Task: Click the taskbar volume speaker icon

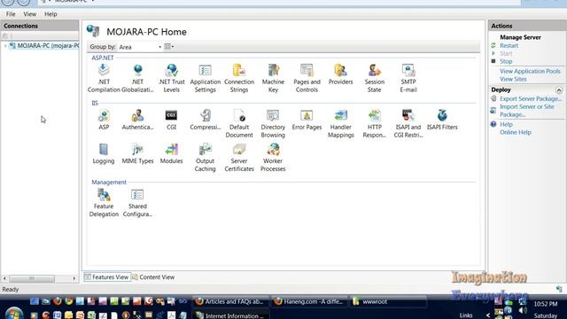Action: tap(523, 310)
